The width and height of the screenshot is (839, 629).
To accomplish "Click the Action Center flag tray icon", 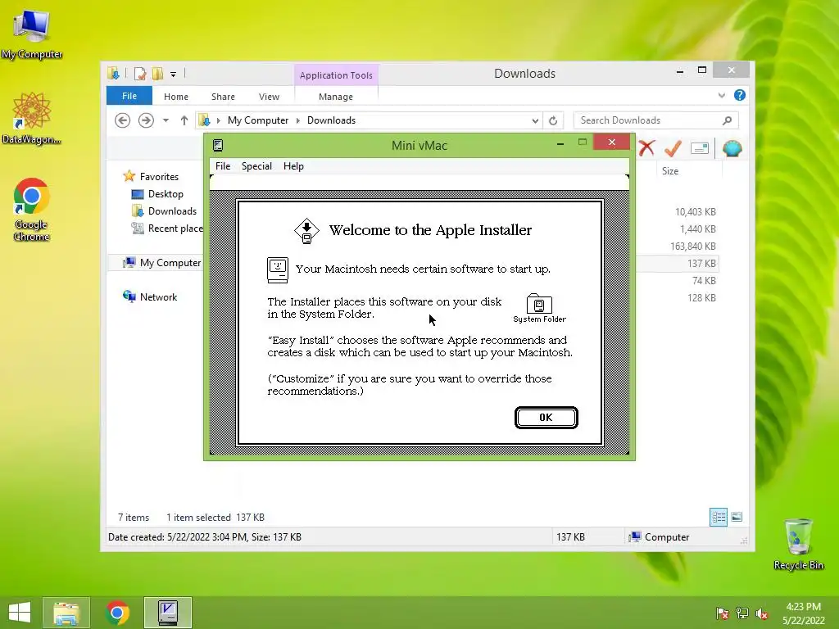I will pos(723,613).
